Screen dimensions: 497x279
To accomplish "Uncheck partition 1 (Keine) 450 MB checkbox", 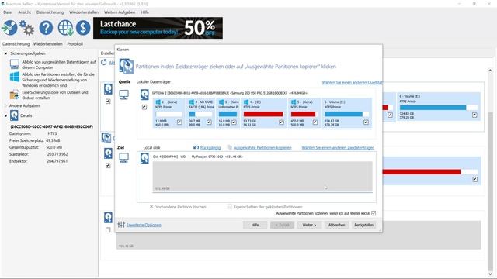I will (x=179, y=122).
